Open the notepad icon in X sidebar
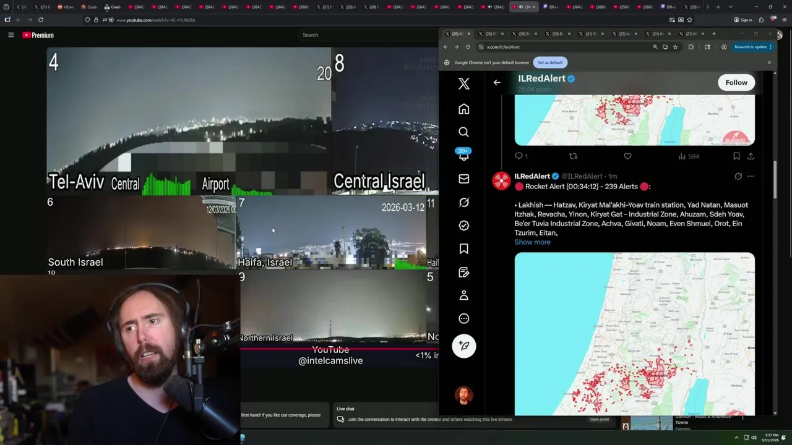 [463, 272]
